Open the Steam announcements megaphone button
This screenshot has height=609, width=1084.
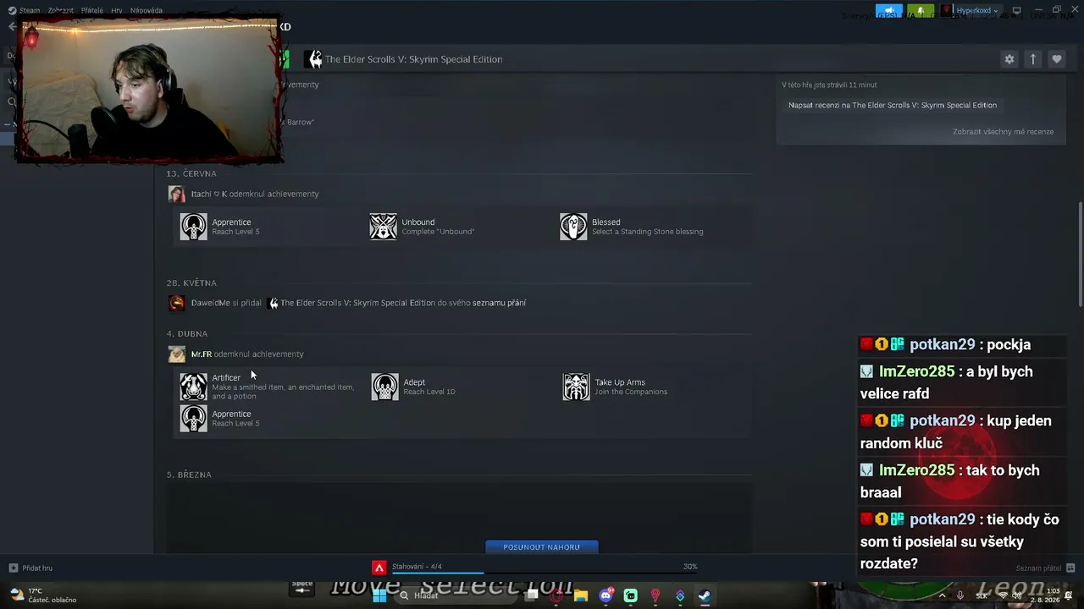[888, 11]
